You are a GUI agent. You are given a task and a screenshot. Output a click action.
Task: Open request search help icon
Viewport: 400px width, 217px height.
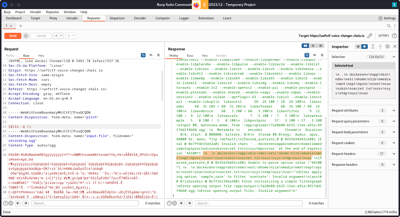(5, 203)
